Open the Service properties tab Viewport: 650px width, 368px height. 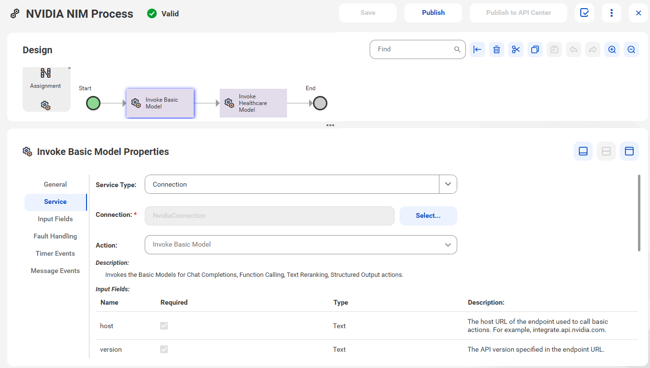(55, 202)
